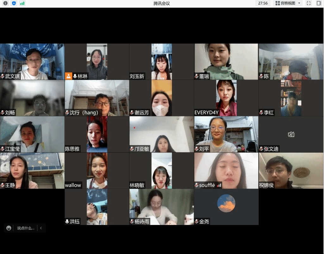Viewport: 324px width, 254px height.
Task: Select the 沈行（hang）name label
Action: point(84,113)
